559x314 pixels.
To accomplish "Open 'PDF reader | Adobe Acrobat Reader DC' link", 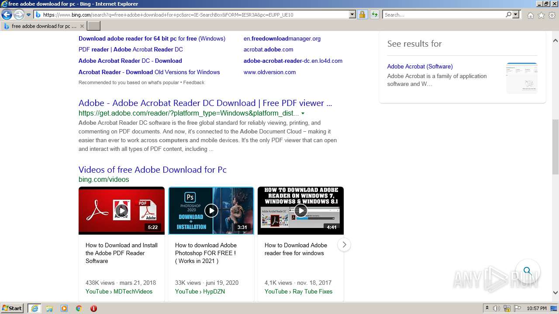I will (131, 49).
